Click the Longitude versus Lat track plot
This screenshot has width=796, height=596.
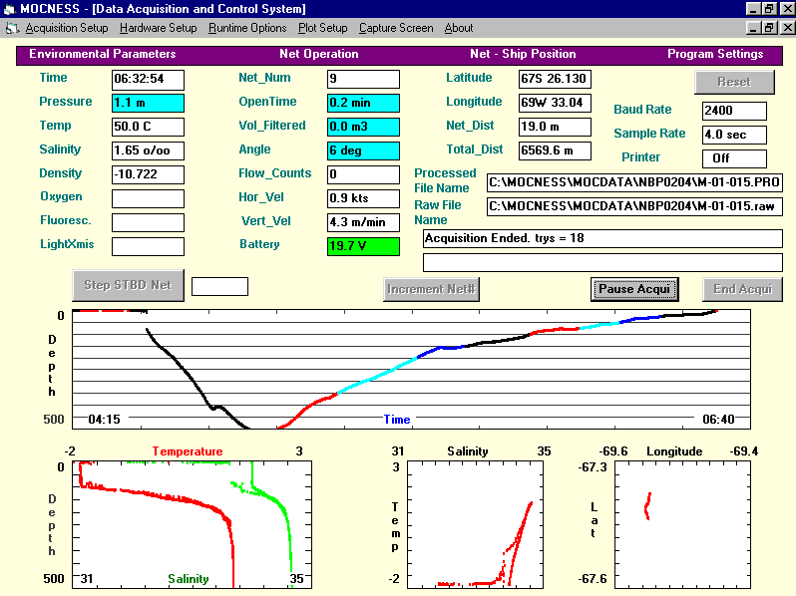[x=682, y=524]
